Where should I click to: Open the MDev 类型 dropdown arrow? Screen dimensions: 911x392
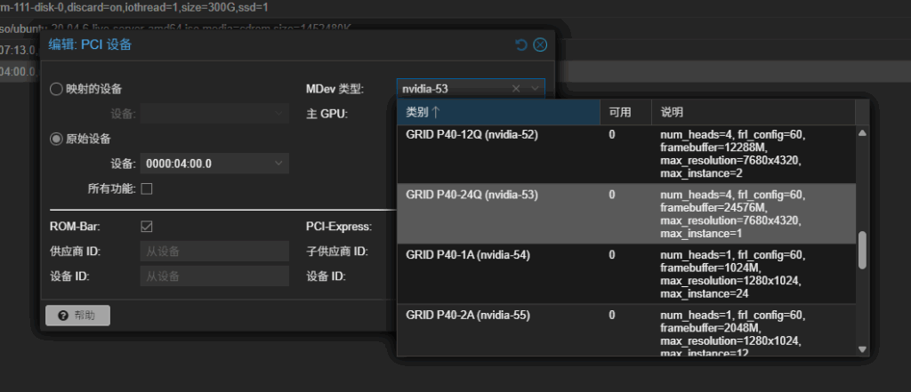coord(535,89)
